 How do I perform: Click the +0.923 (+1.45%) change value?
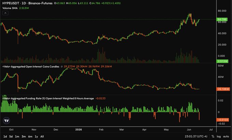click(x=111, y=3)
